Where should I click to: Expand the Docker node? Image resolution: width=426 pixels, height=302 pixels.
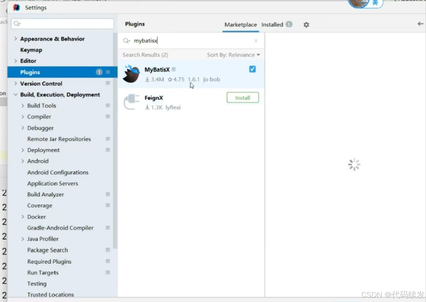pyautogui.click(x=23, y=217)
